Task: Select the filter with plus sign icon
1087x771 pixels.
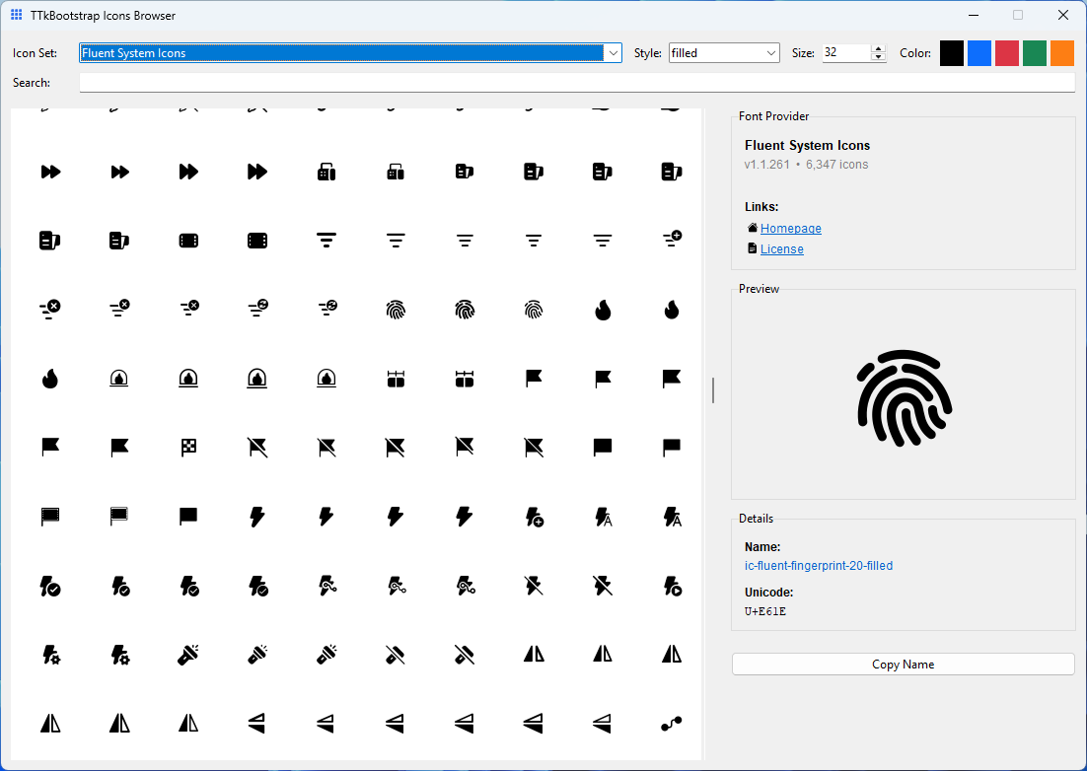Action: click(671, 240)
